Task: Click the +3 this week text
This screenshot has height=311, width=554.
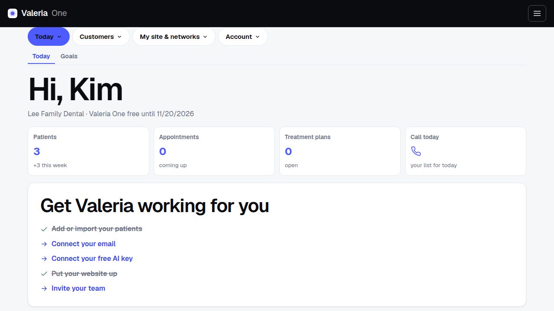Action: [50, 165]
